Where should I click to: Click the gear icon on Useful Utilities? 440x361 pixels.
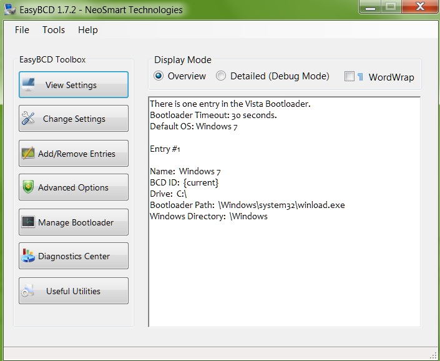click(27, 291)
